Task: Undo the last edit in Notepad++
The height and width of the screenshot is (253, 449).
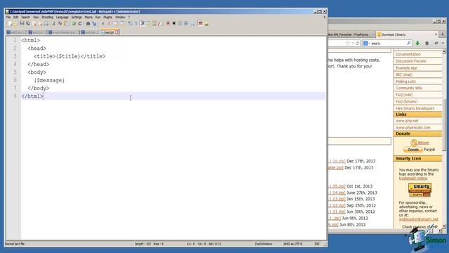Action: (74, 23)
